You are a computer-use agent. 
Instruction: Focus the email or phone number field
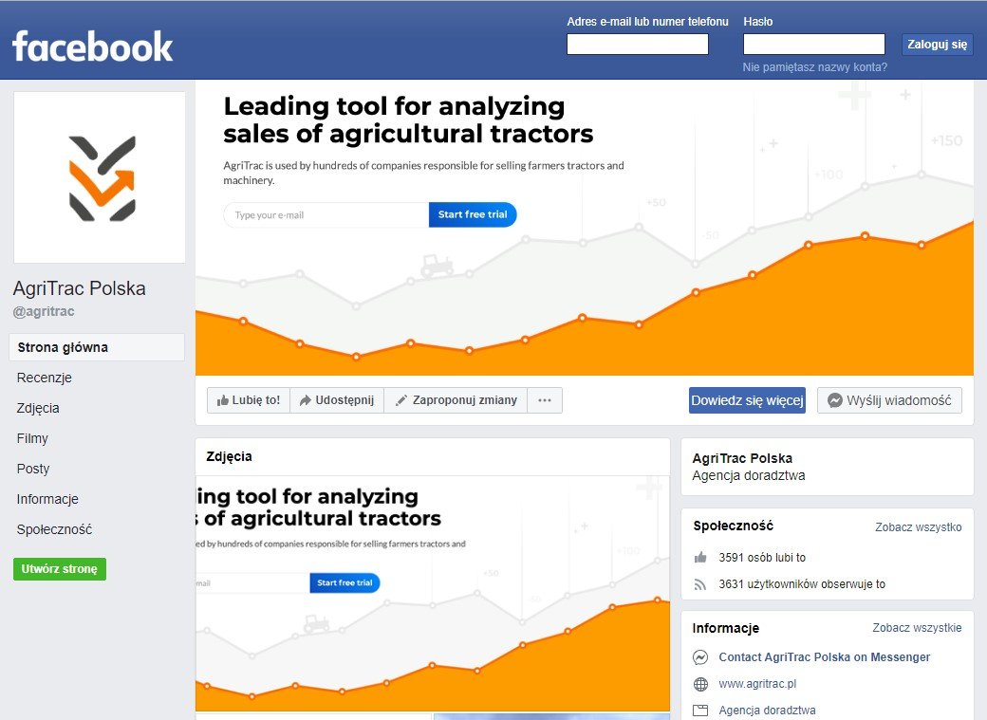click(638, 44)
